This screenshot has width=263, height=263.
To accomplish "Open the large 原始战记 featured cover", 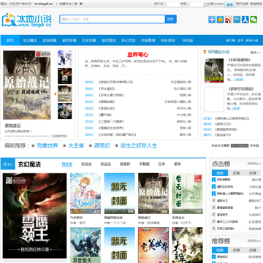I will click(x=27, y=85).
